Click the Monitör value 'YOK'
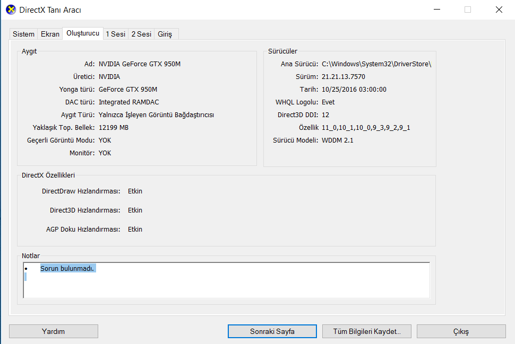The height and width of the screenshot is (344, 515). tap(105, 153)
